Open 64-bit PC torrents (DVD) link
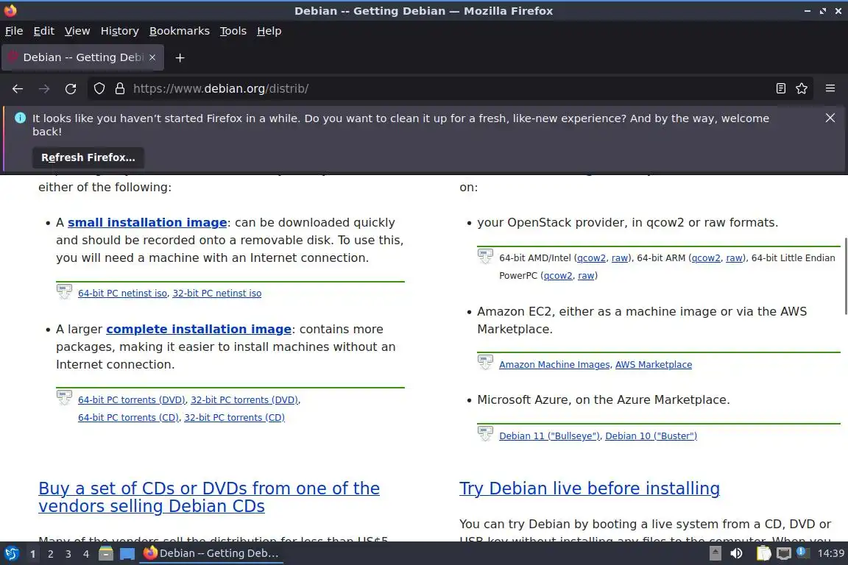 pos(132,399)
